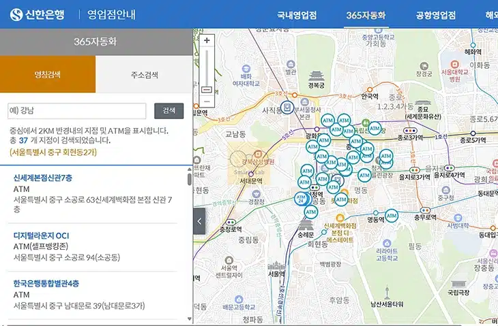Click address 서울특별시 중구 소공로 94(소공동)
This screenshot has height=326, width=498.
click(x=67, y=257)
